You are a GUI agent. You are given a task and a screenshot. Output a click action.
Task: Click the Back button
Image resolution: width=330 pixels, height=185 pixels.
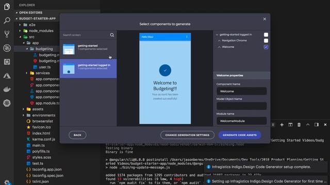(x=77, y=135)
